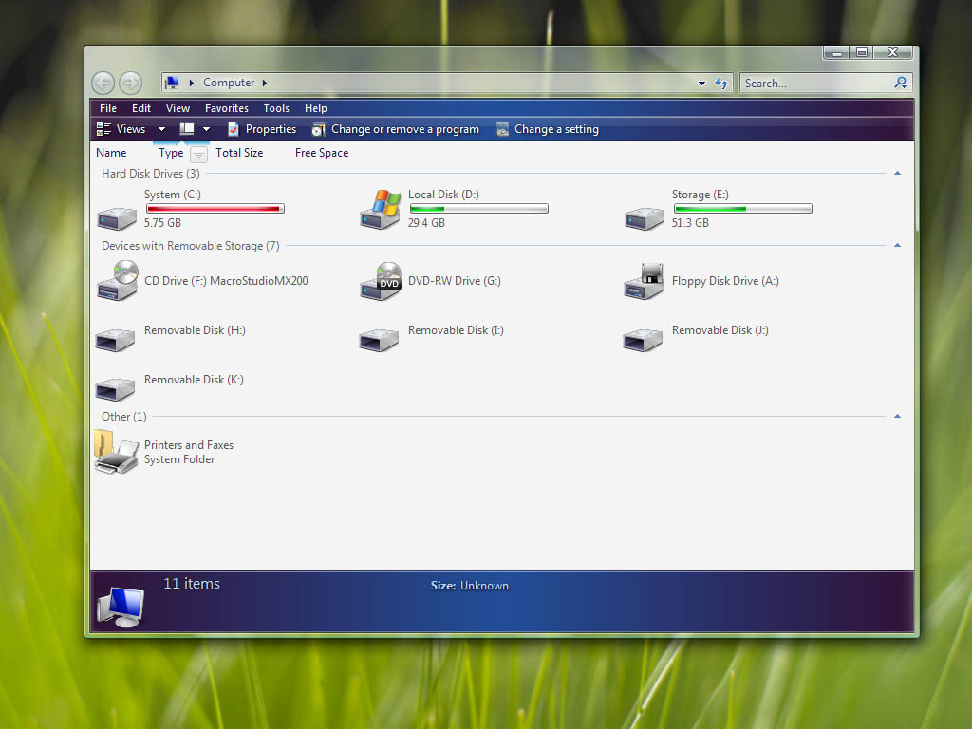Select the System (C:) drive icon
The image size is (972, 729).
117,218
